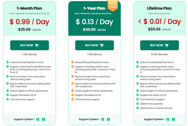Click Mac icon in 1-Month Plan support system
This screenshot has height=126, width=188.
pyautogui.click(x=43, y=119)
